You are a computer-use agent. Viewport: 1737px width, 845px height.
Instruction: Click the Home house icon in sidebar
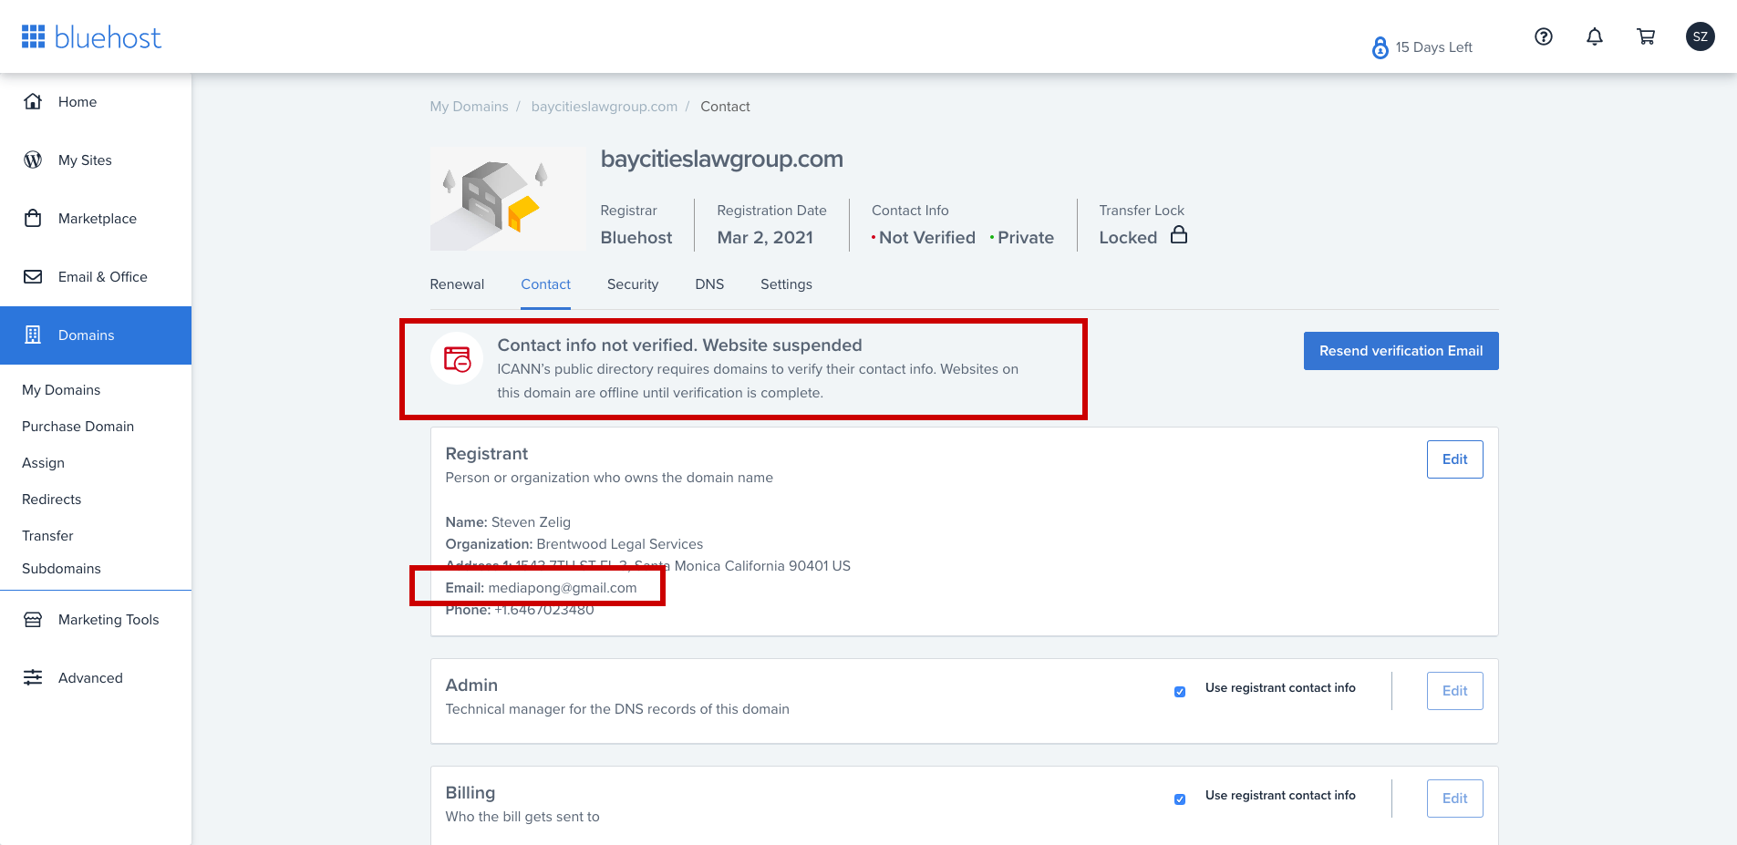click(33, 101)
